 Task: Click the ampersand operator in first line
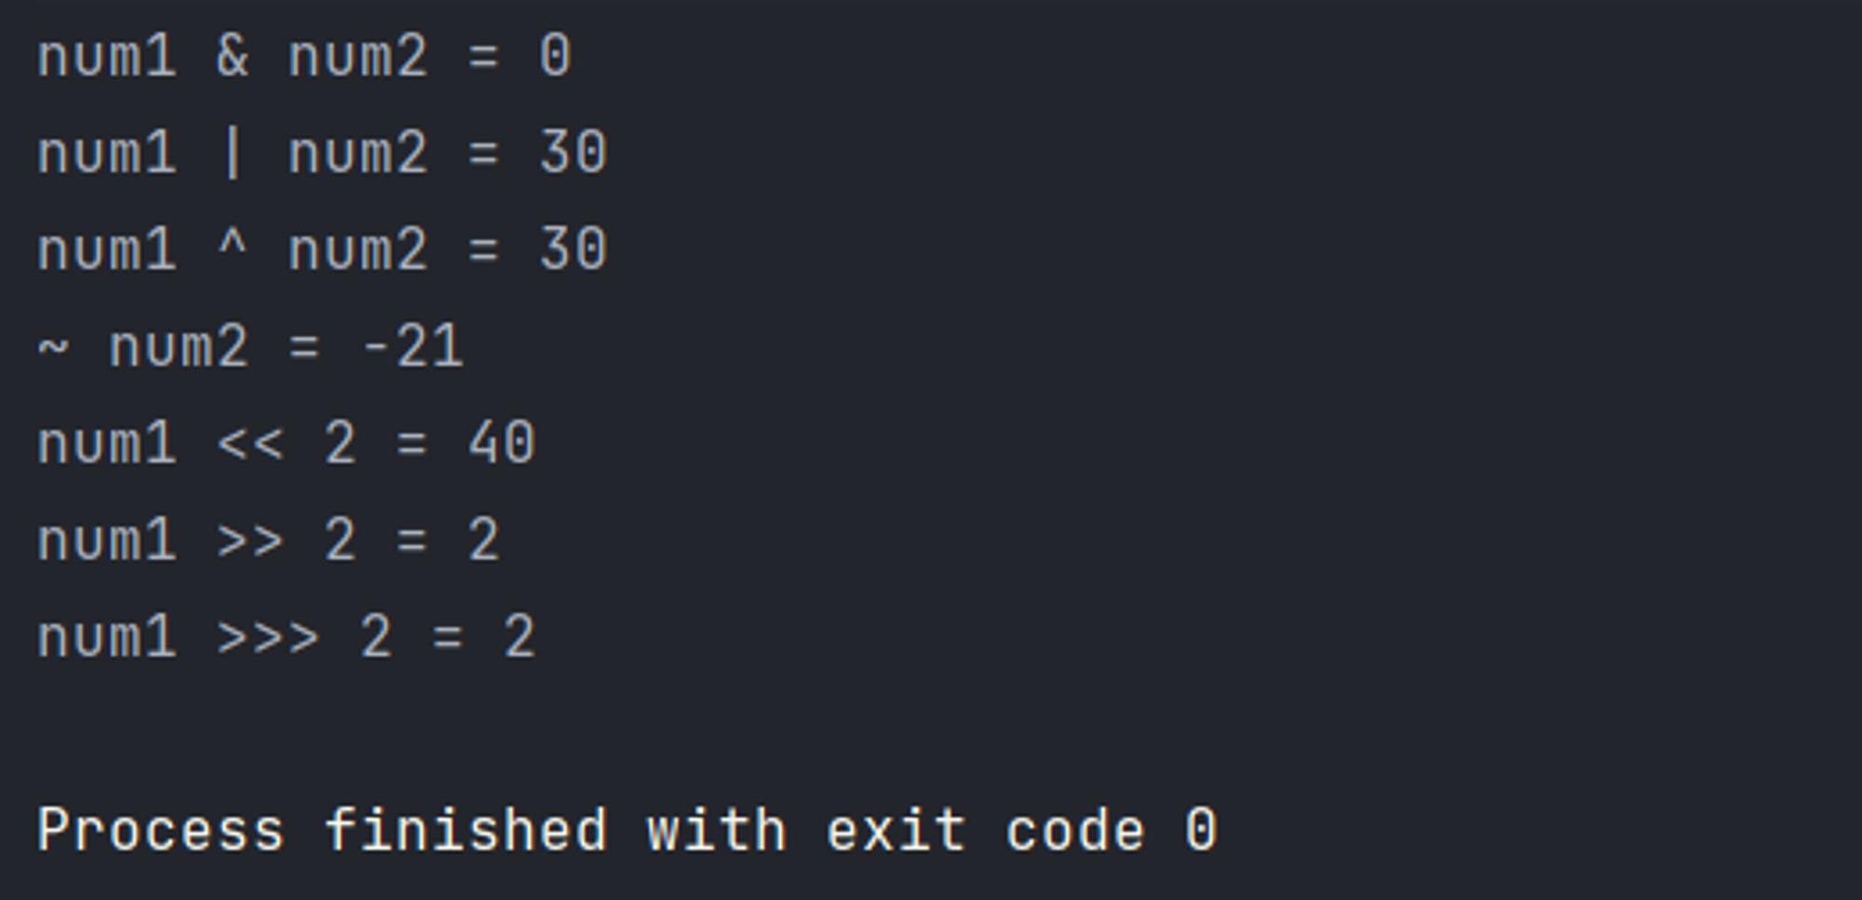(233, 56)
